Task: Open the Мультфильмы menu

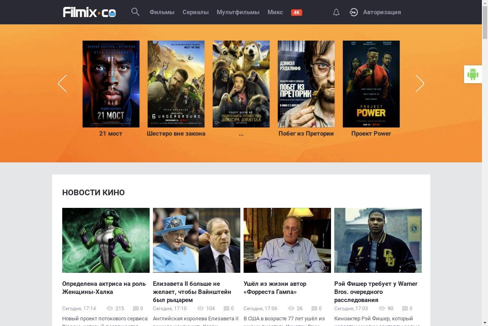Action: pyautogui.click(x=238, y=12)
